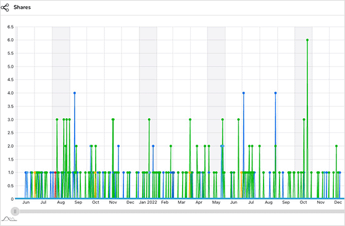345x226 pixels.
Task: Click the green 3.0 point in January 2022
Action: coord(149,119)
